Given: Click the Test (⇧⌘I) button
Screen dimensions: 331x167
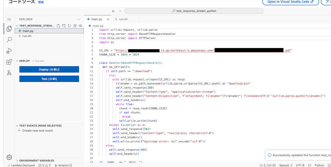Looking at the screenshot, I should (x=49, y=79).
